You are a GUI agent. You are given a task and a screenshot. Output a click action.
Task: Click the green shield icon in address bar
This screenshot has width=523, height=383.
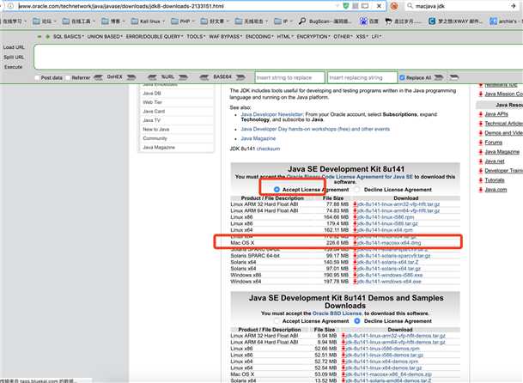coord(346,6)
